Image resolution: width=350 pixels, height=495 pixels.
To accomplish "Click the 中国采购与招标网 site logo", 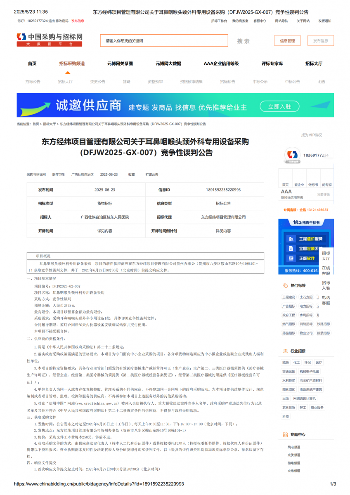I will [x=50, y=40].
